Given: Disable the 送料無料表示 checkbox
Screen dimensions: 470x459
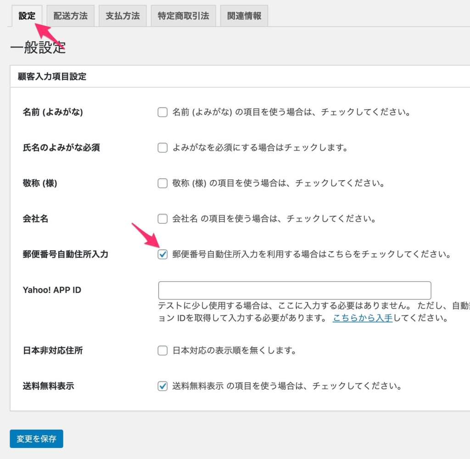Looking at the screenshot, I should coord(162,386).
